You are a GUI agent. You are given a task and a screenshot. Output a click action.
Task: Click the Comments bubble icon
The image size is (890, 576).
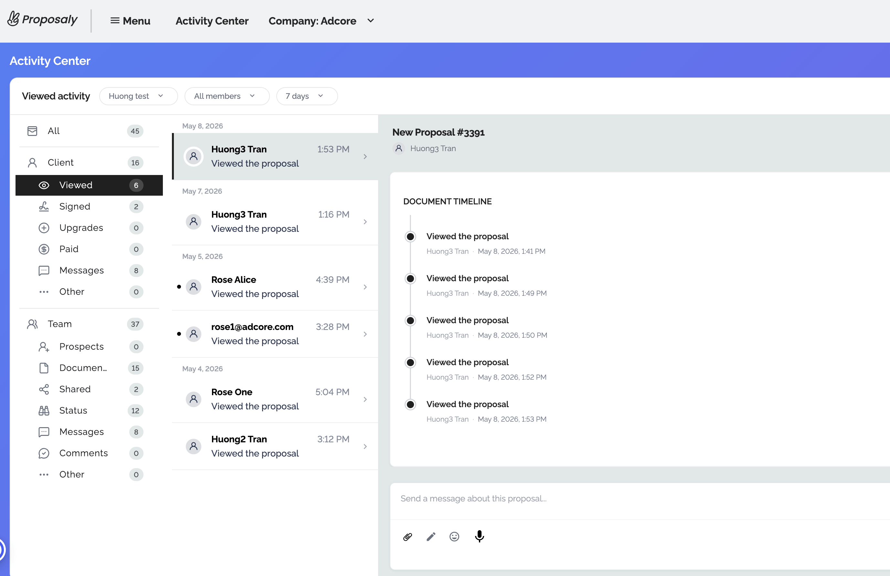[x=44, y=453]
